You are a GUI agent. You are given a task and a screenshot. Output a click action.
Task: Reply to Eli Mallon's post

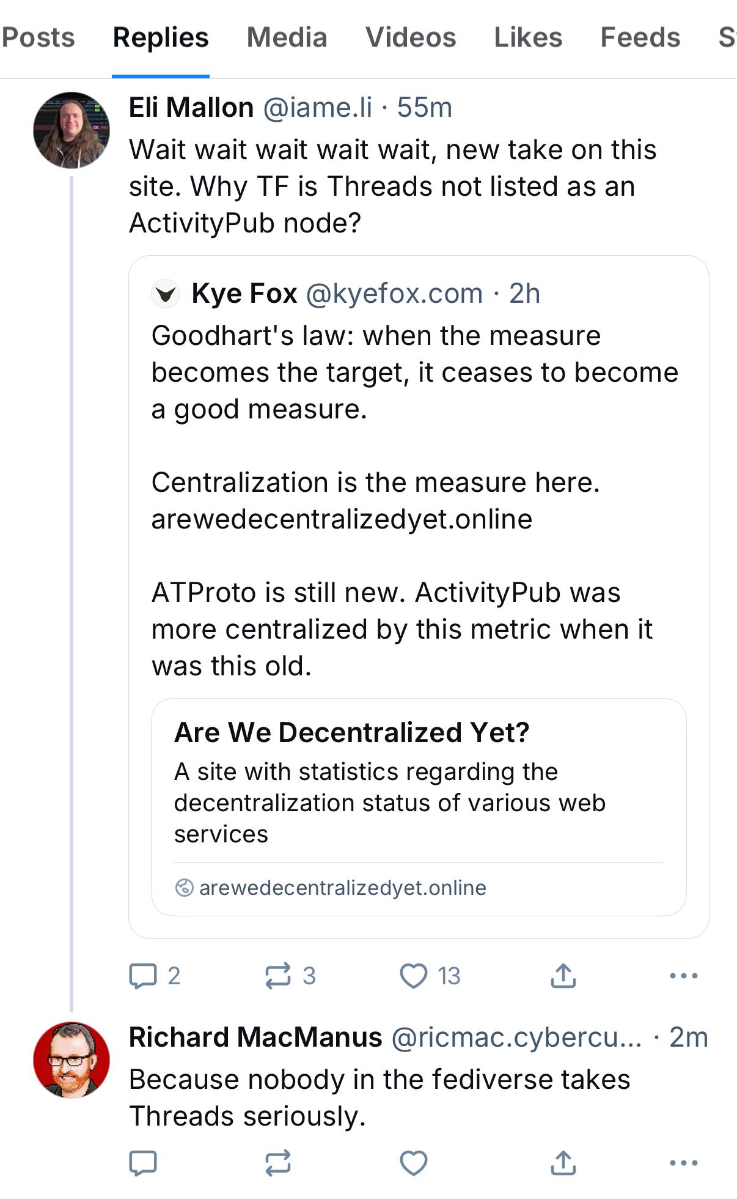(x=143, y=976)
